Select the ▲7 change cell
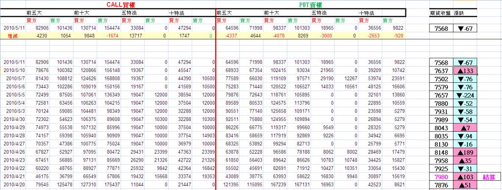The image size is (502, 190). click(x=465, y=128)
